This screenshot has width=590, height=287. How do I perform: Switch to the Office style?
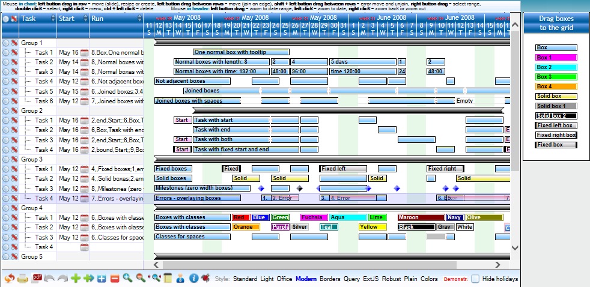284,279
